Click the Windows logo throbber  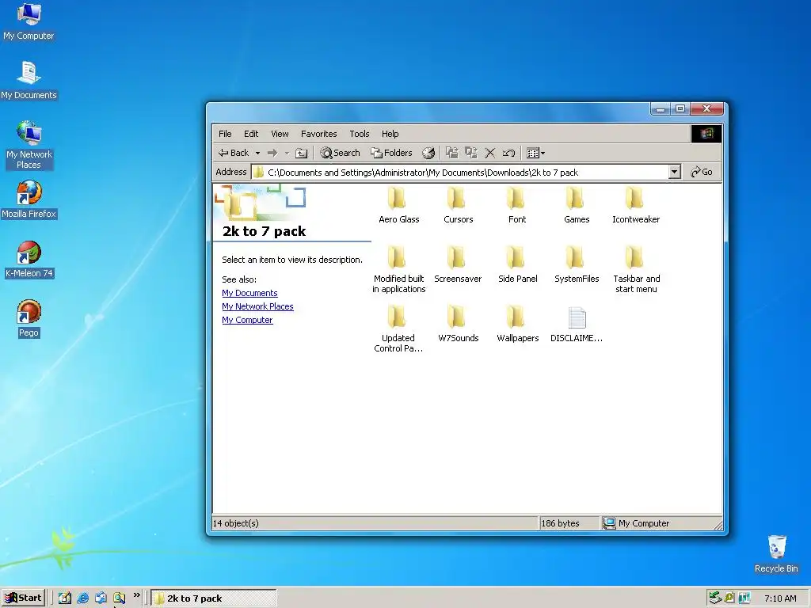coord(706,134)
